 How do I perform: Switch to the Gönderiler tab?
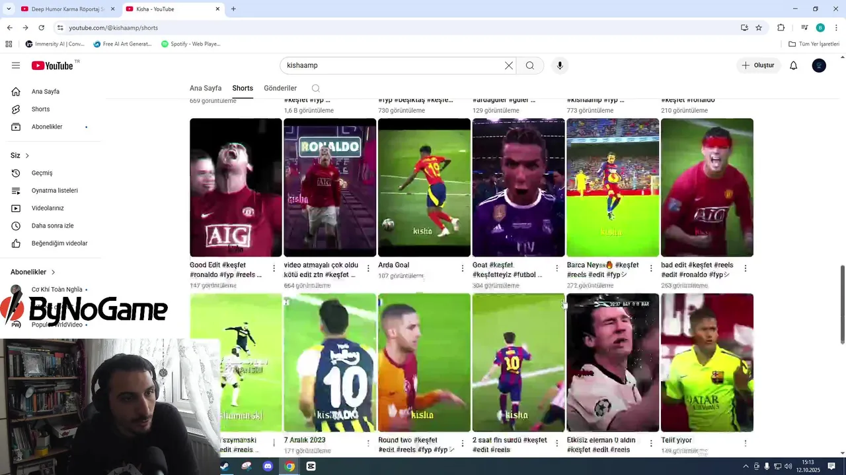pos(280,88)
